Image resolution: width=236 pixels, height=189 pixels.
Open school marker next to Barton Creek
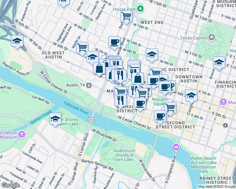click(56, 119)
